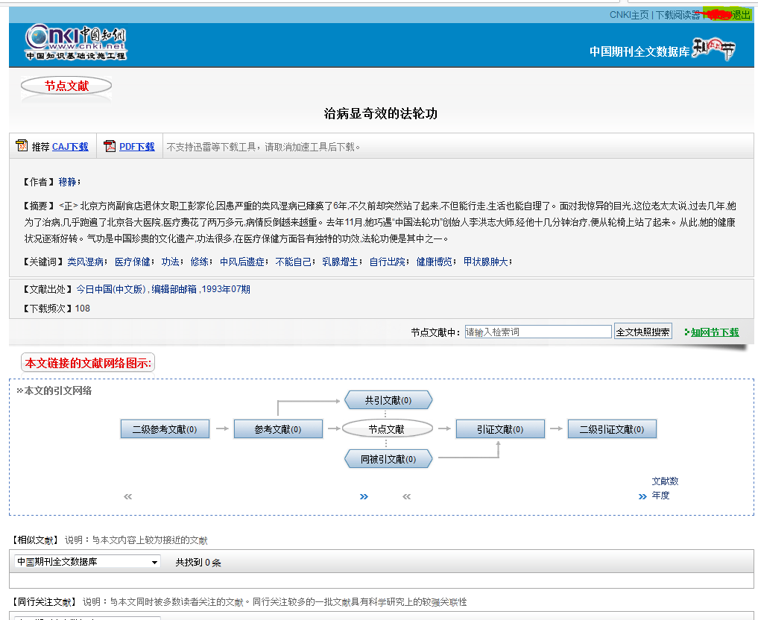Click the 全文快照搜索 button
Viewport: 758px width, 620px height.
coord(642,332)
